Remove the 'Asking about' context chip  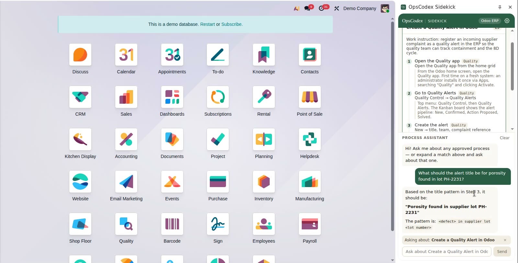pos(505,240)
